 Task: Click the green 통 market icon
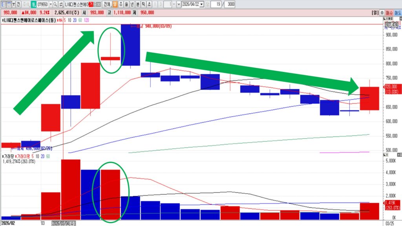33,4
